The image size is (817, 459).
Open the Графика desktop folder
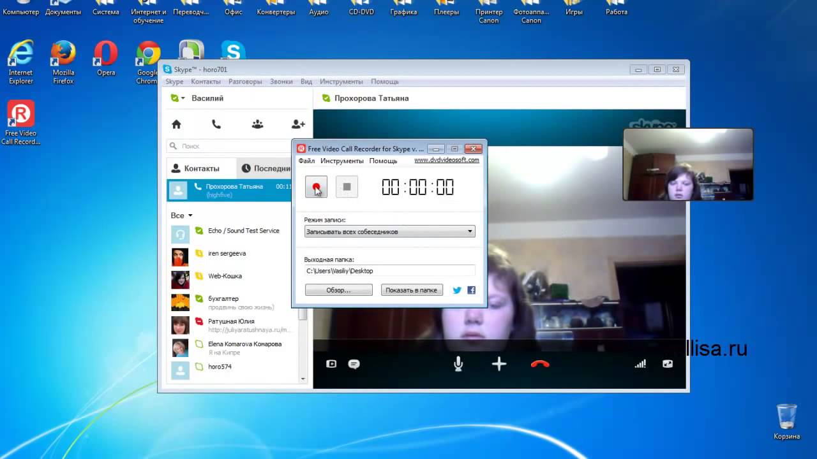[x=403, y=8]
